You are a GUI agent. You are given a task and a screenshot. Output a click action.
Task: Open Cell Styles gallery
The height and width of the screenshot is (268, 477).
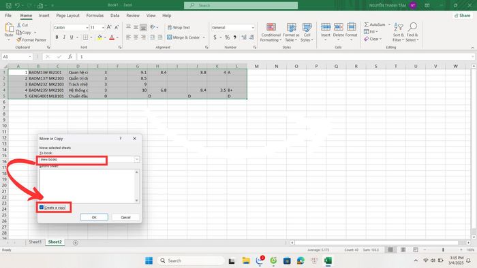click(x=307, y=32)
